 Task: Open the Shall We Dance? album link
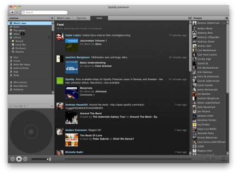[x=123, y=139]
